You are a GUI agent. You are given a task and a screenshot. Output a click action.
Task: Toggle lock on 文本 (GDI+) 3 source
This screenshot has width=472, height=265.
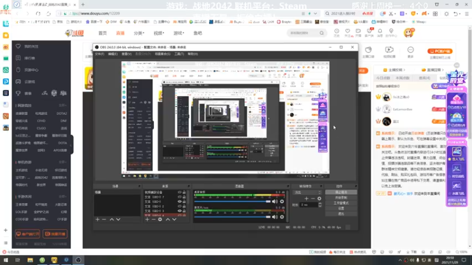click(184, 211)
